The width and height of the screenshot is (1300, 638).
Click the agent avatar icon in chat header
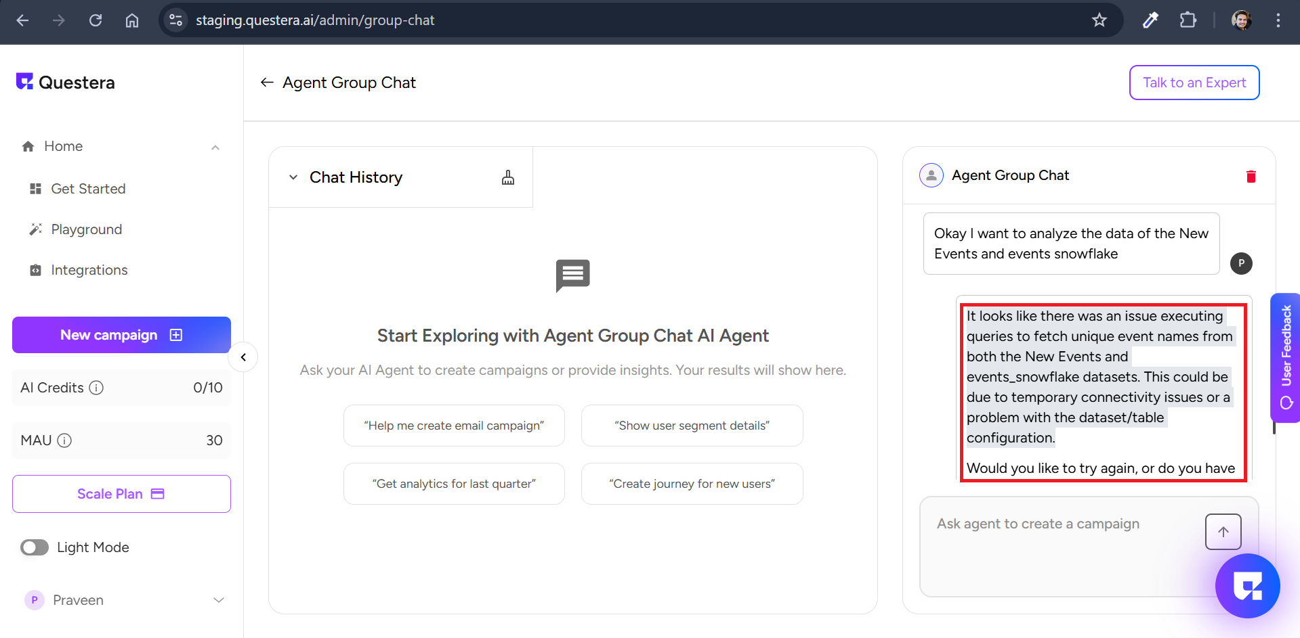coord(931,175)
